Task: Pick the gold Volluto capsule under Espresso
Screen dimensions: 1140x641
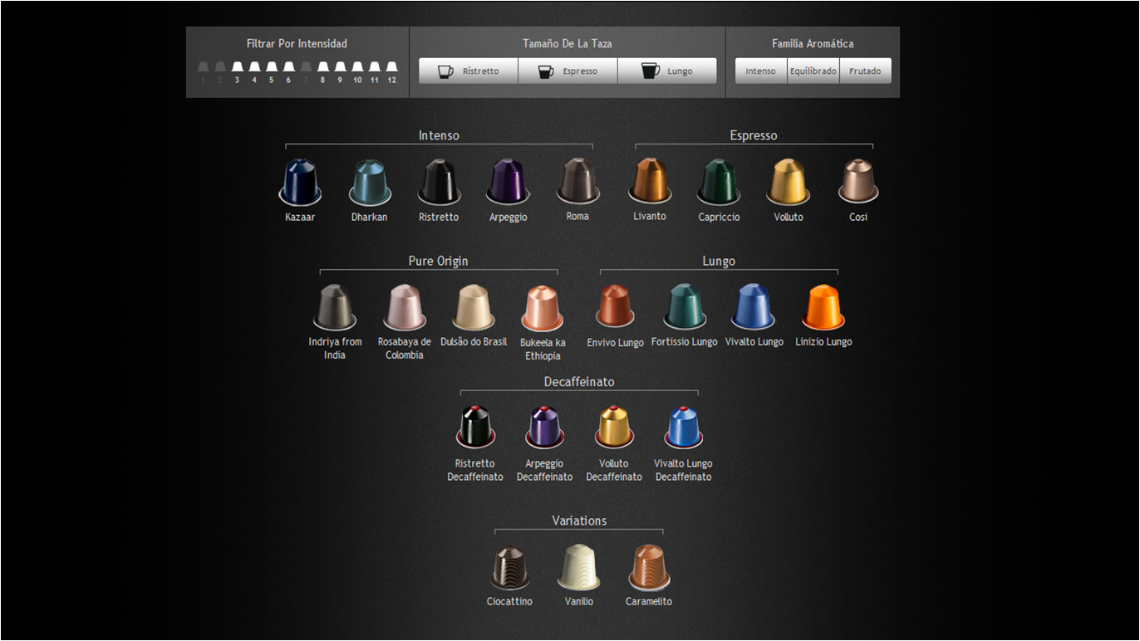Action: [x=788, y=182]
